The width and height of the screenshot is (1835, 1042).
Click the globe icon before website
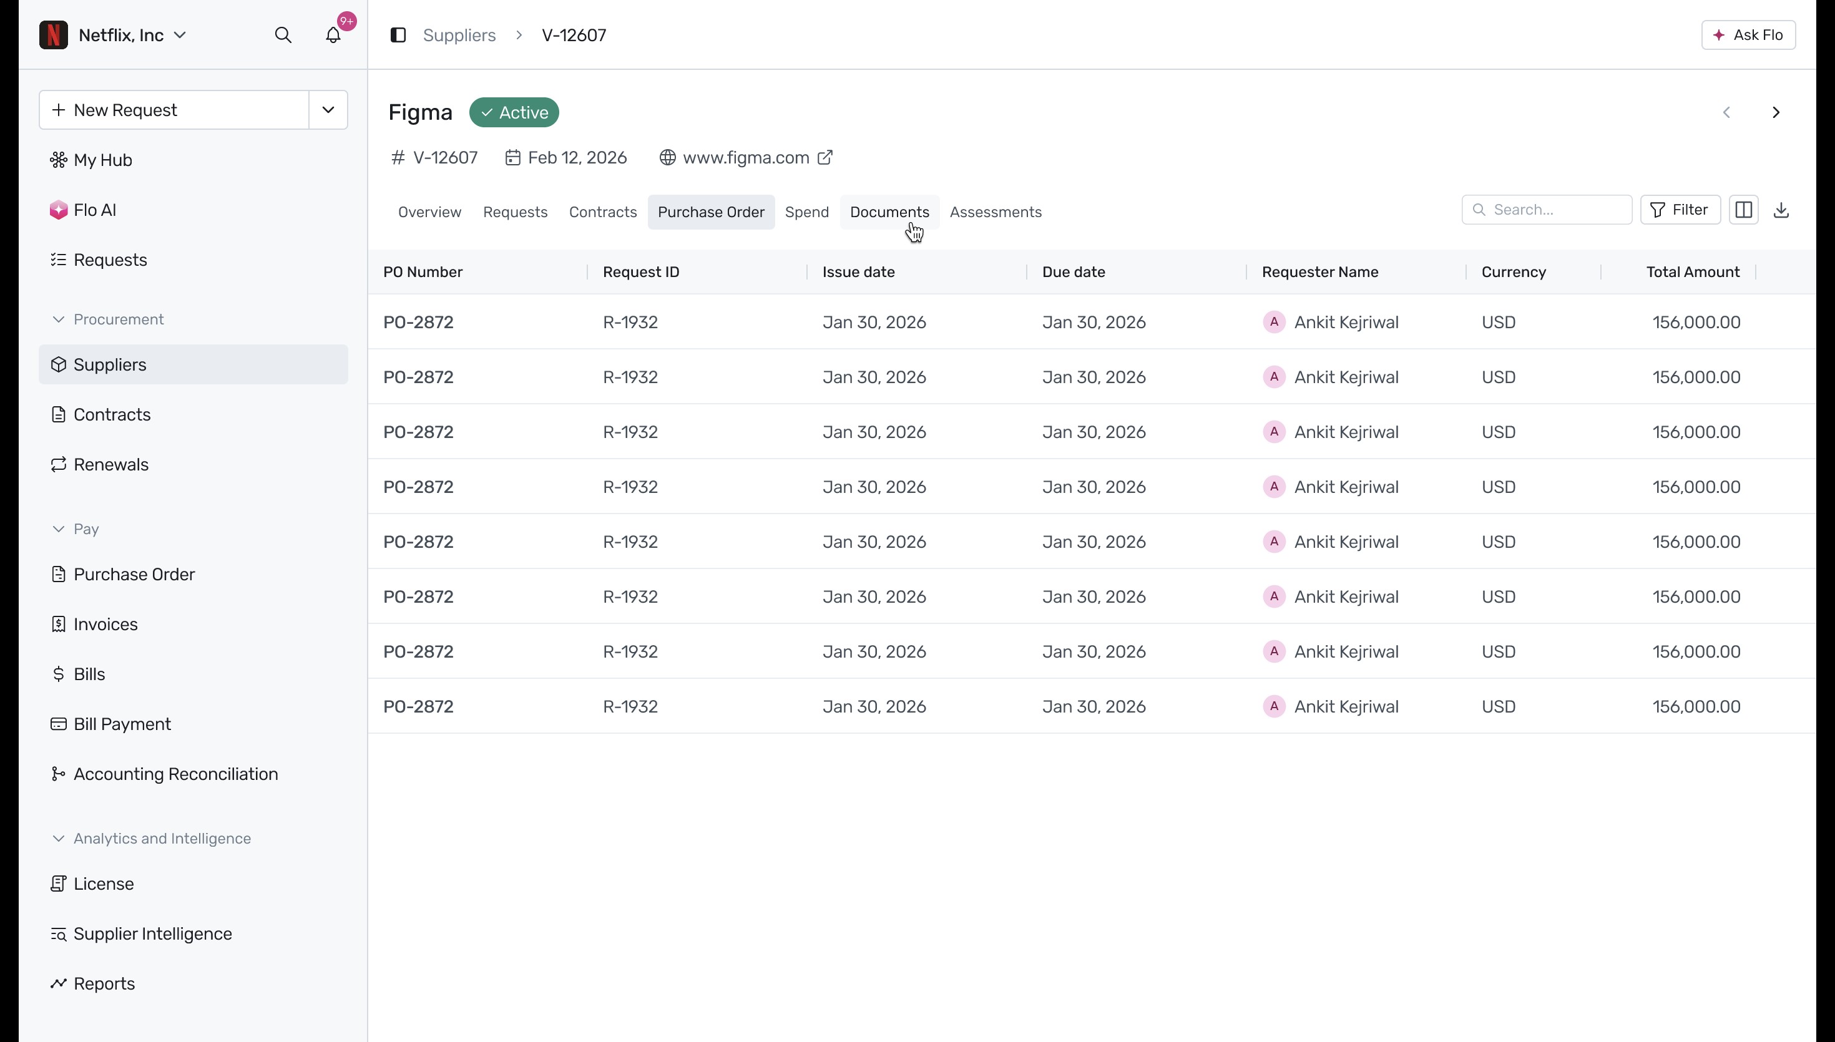point(667,157)
